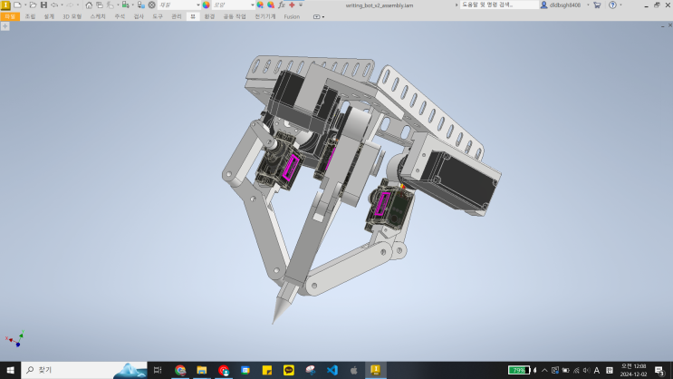Open the Windows Start menu
Viewport: 673px width, 379px height.
coord(10,370)
